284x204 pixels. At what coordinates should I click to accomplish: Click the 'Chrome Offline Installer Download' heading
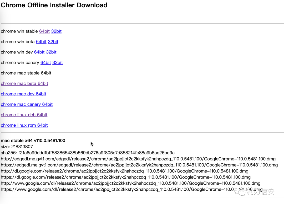pyautogui.click(x=54, y=5)
